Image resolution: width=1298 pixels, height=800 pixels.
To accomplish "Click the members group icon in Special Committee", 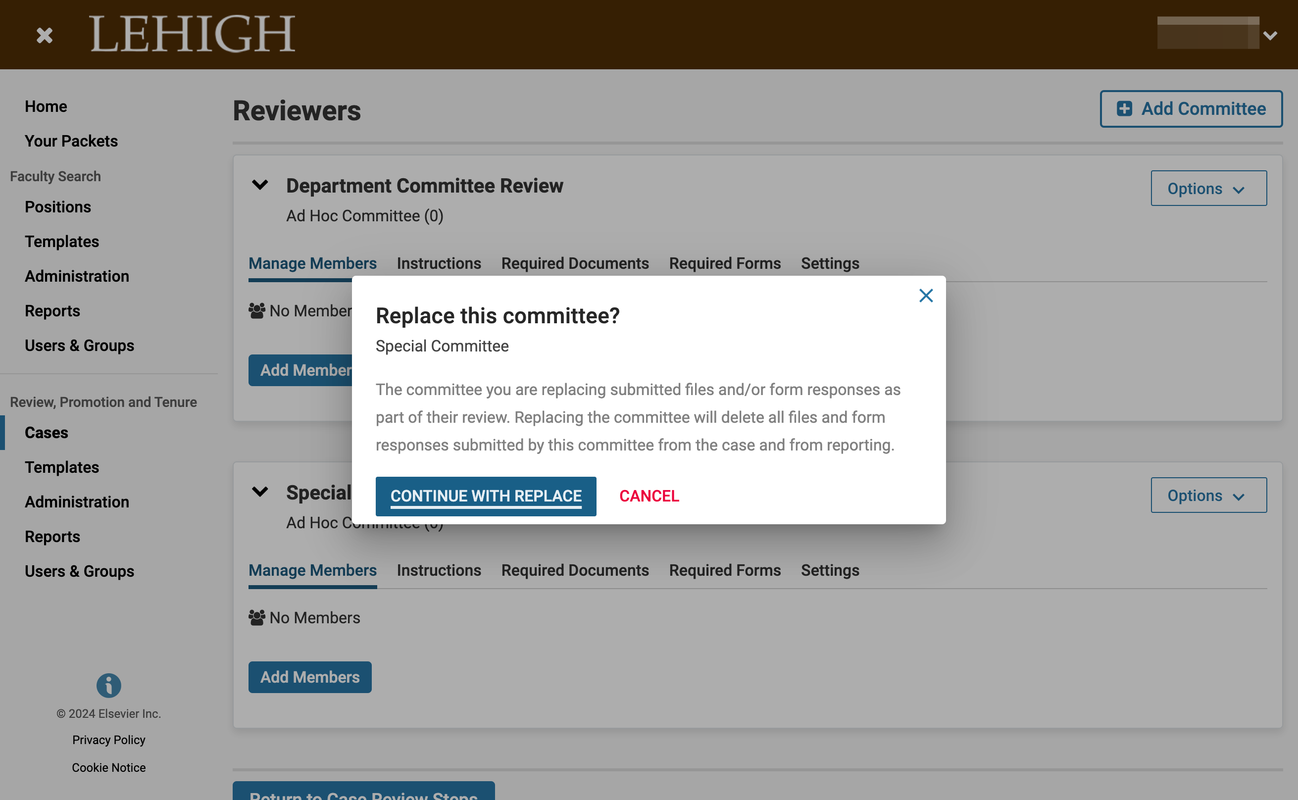I will pyautogui.click(x=256, y=618).
